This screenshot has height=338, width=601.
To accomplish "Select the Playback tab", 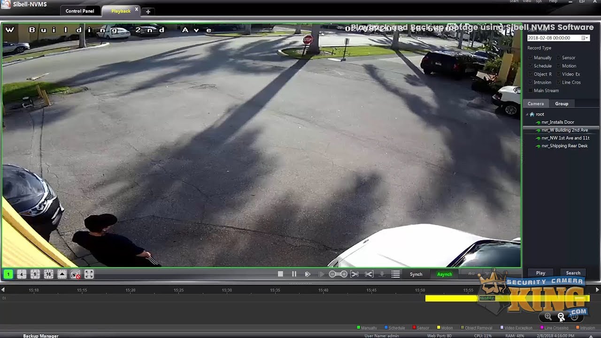I will 121,11.
